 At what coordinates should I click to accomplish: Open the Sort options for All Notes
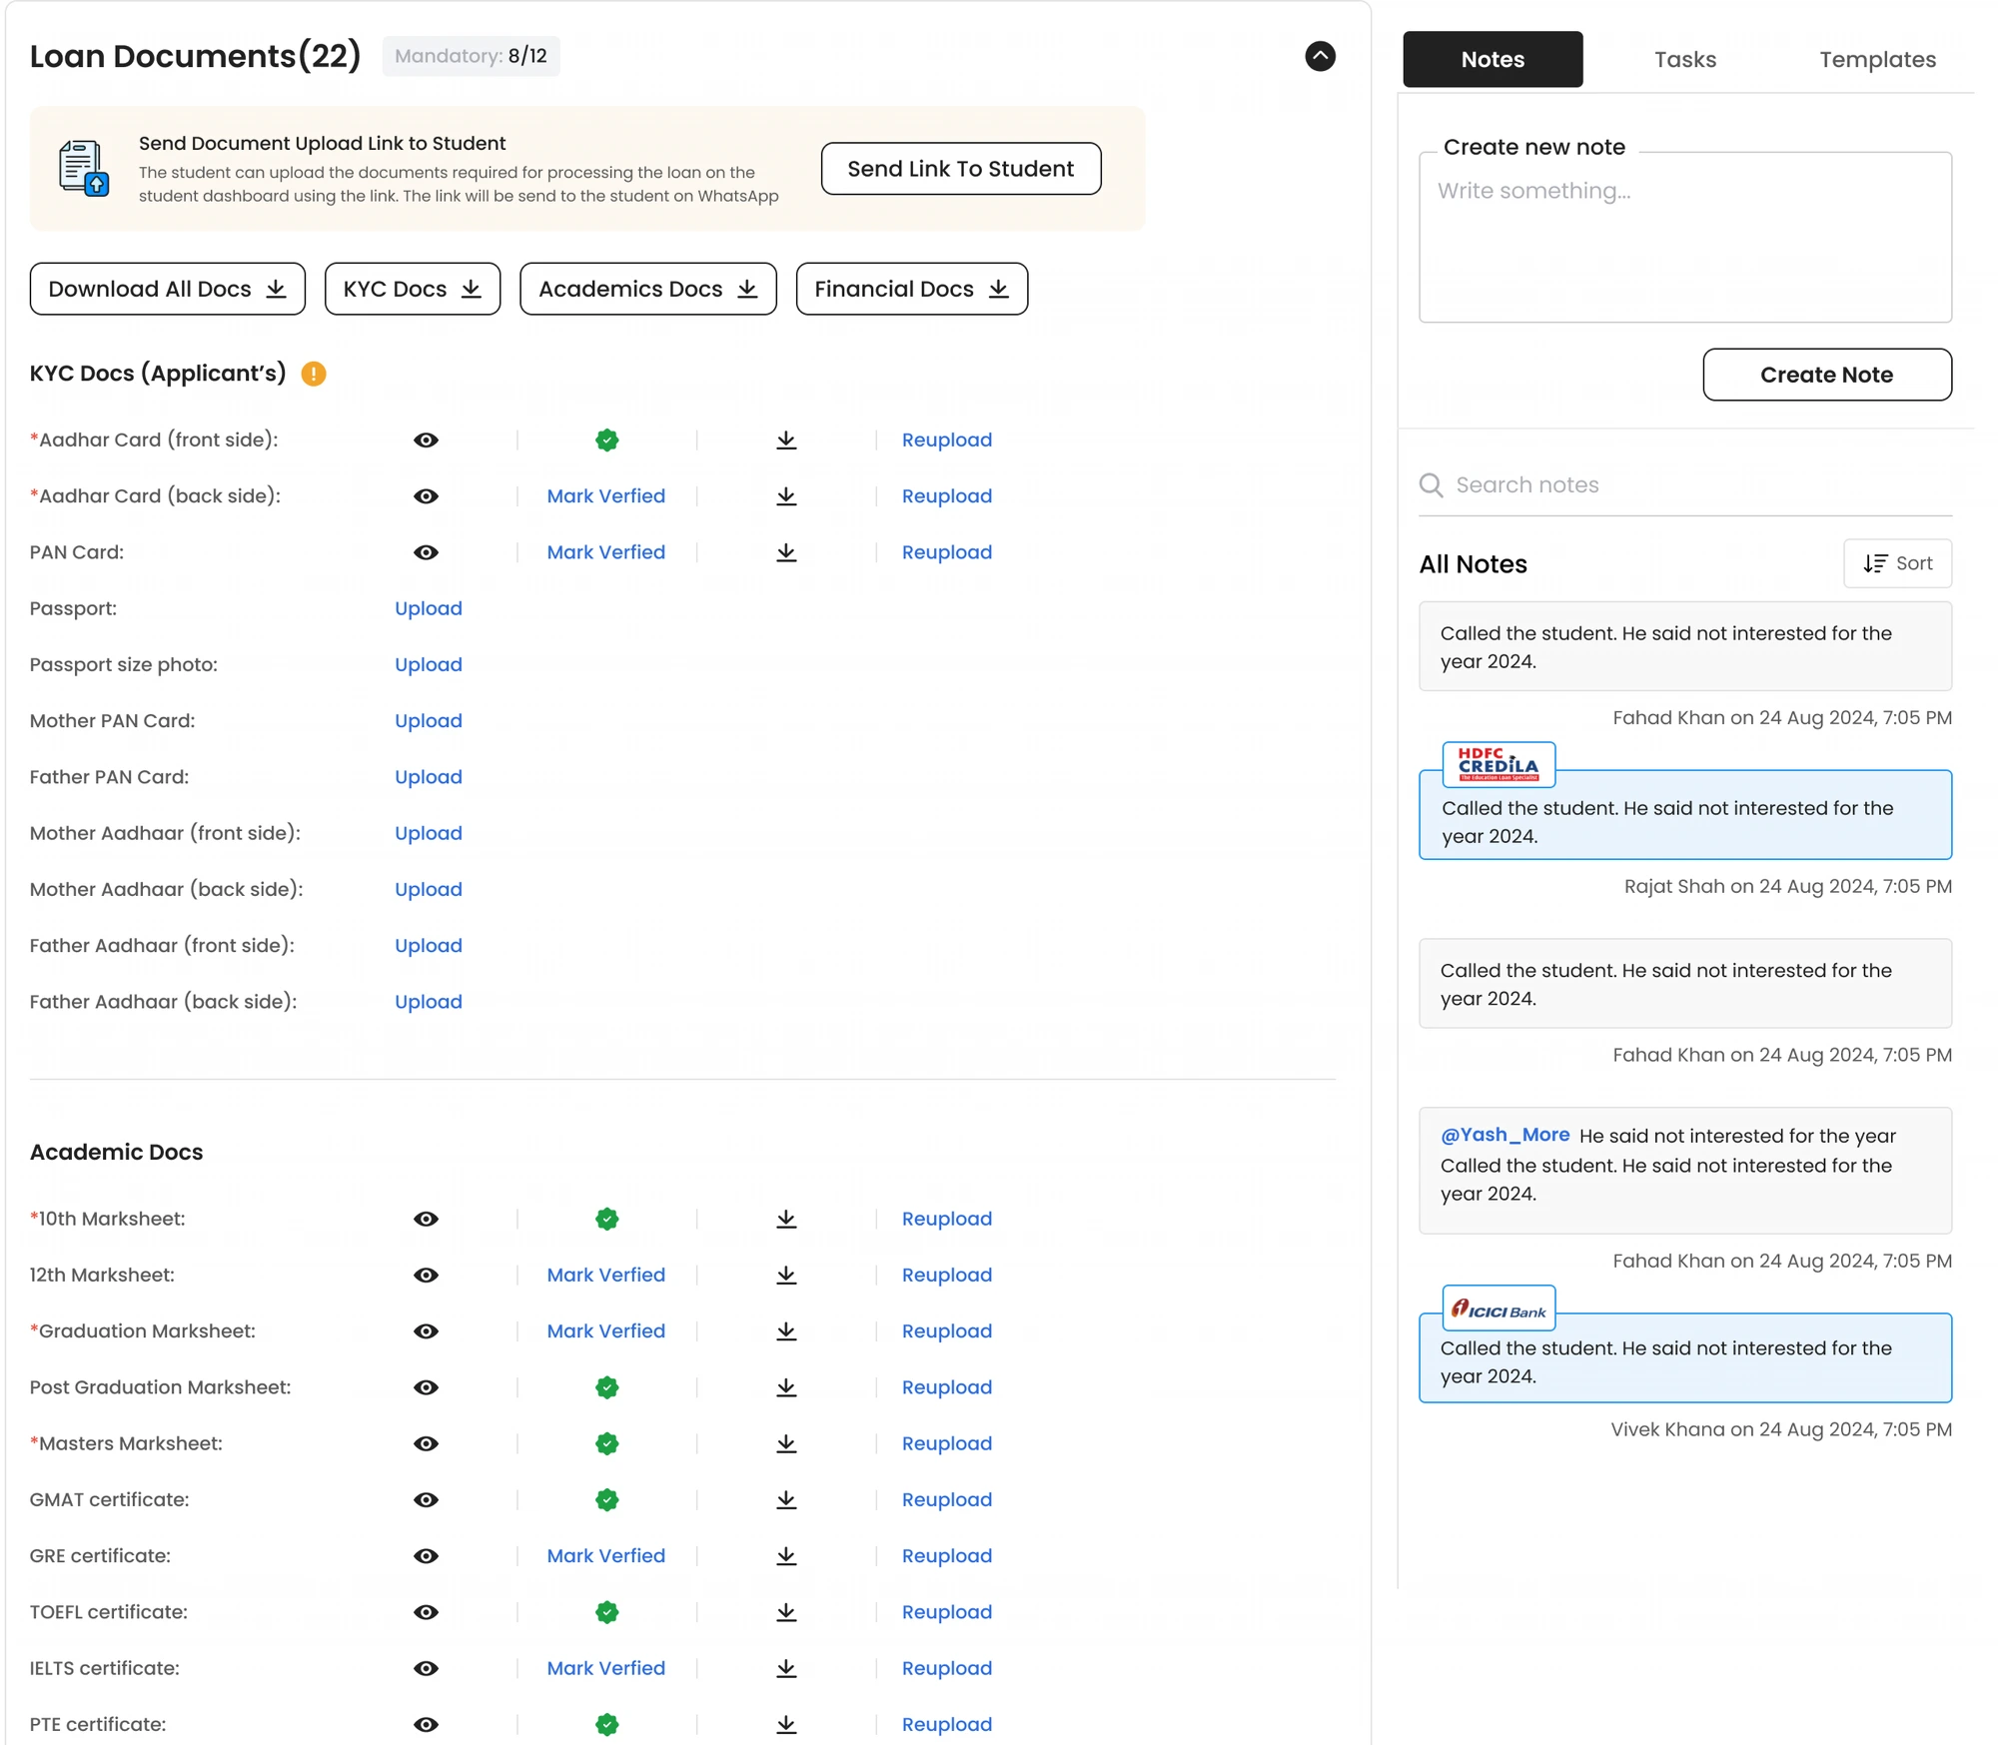click(1897, 563)
